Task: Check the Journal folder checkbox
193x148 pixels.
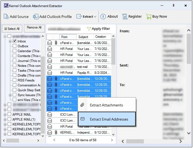Action: point(15,61)
